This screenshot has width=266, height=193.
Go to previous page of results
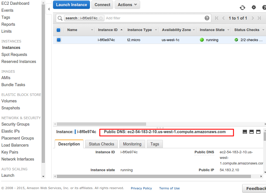pos(223,18)
